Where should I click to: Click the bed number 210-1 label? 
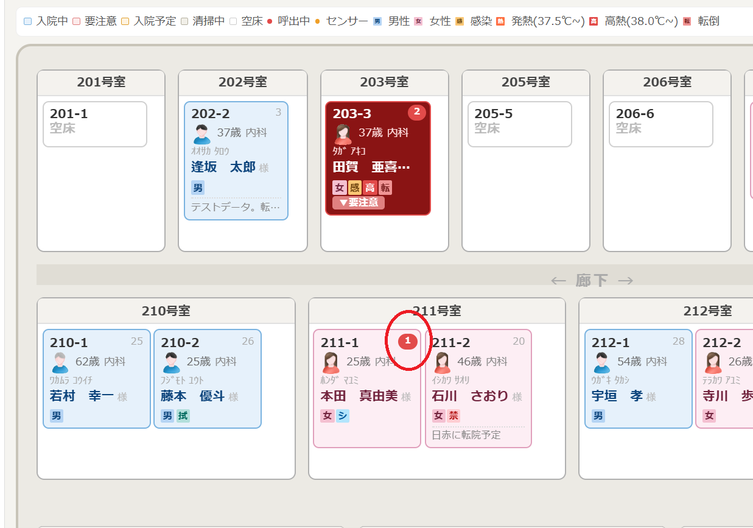pyautogui.click(x=69, y=343)
